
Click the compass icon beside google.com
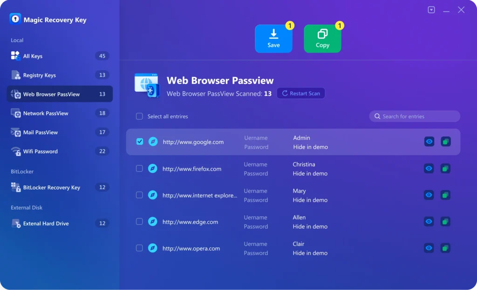[153, 142]
